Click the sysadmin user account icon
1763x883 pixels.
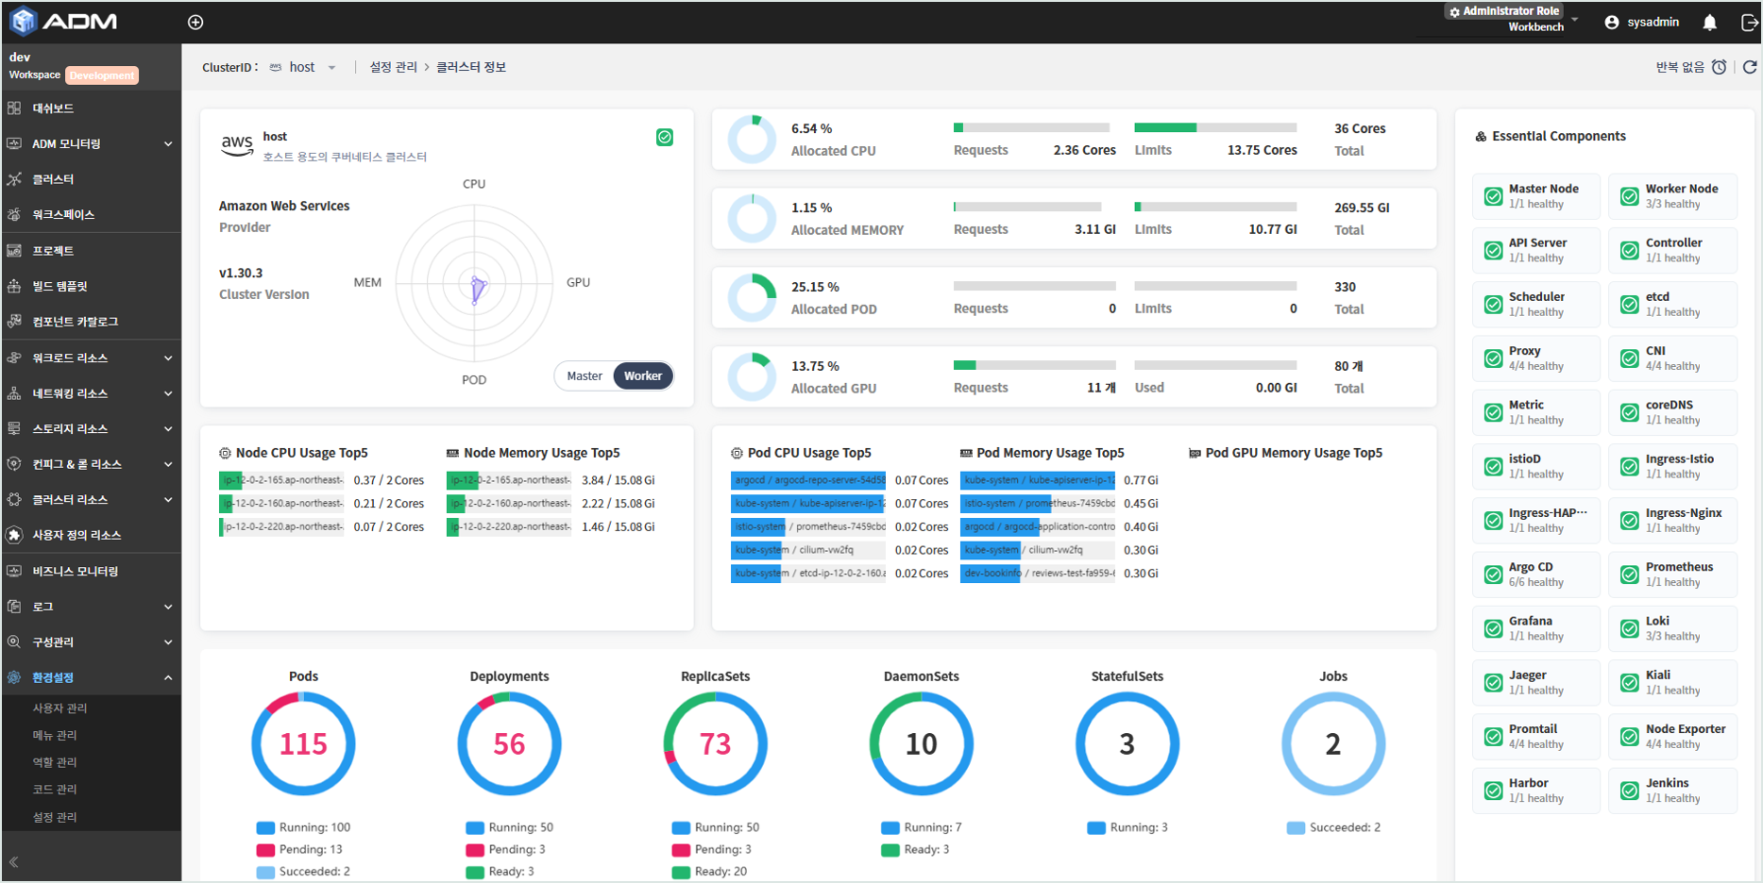[1612, 22]
